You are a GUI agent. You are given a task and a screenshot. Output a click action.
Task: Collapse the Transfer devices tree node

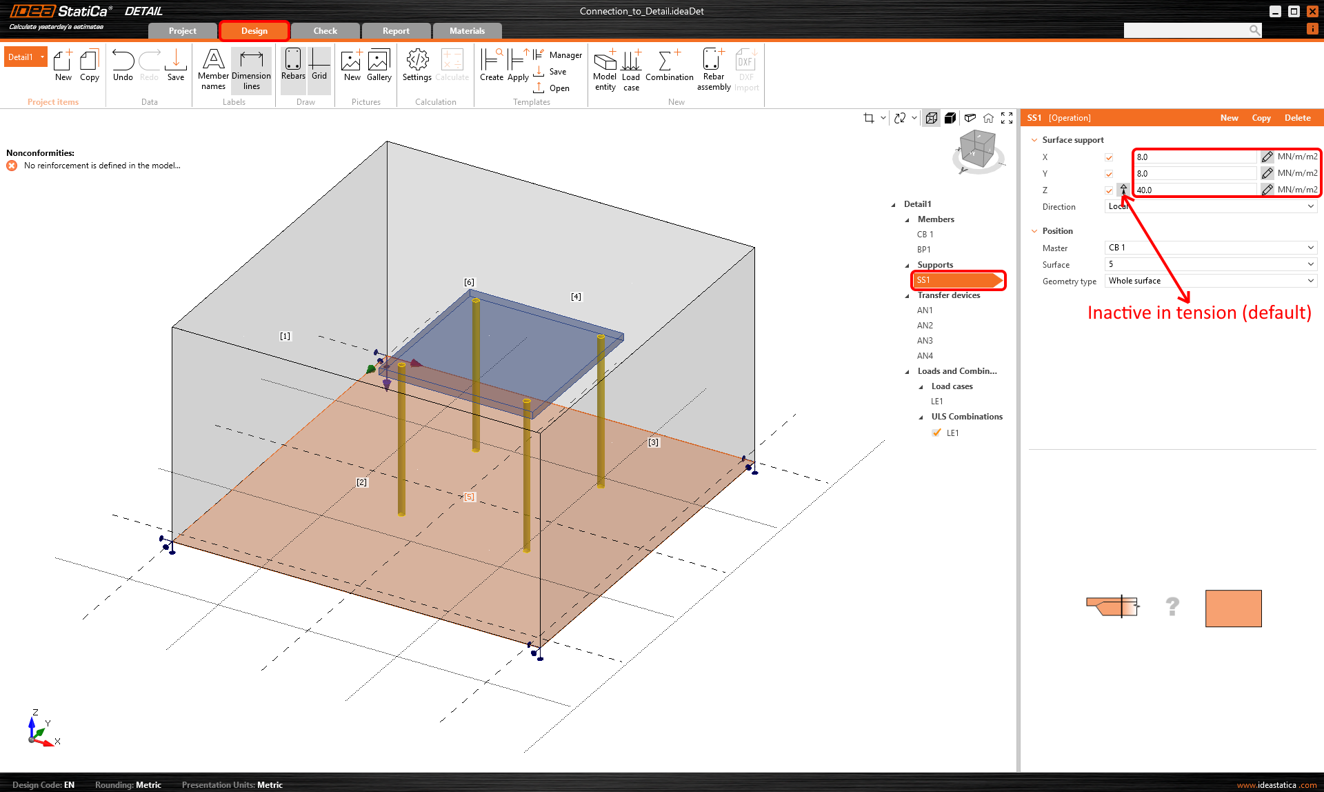click(907, 296)
